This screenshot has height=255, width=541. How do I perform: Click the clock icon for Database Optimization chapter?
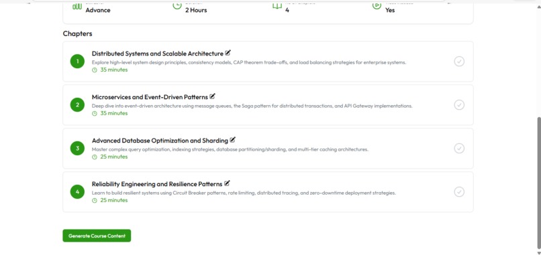[x=95, y=157]
